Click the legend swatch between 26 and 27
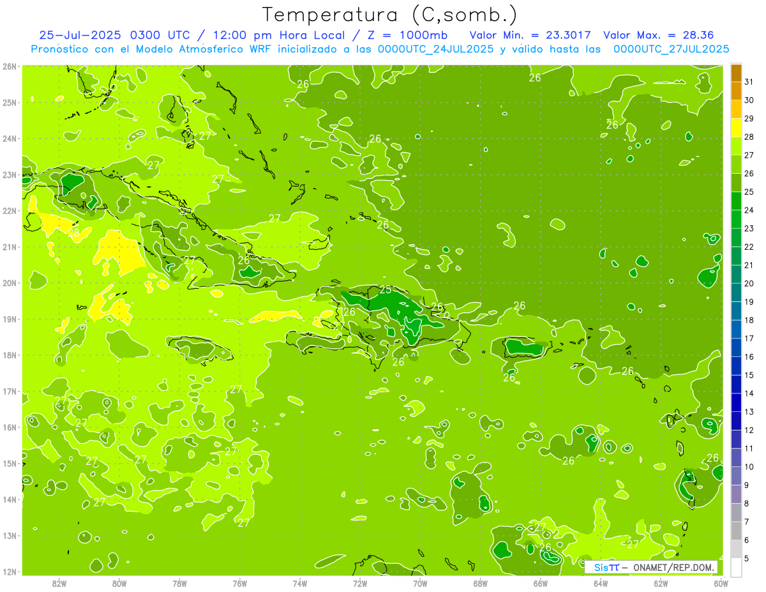 coord(736,165)
